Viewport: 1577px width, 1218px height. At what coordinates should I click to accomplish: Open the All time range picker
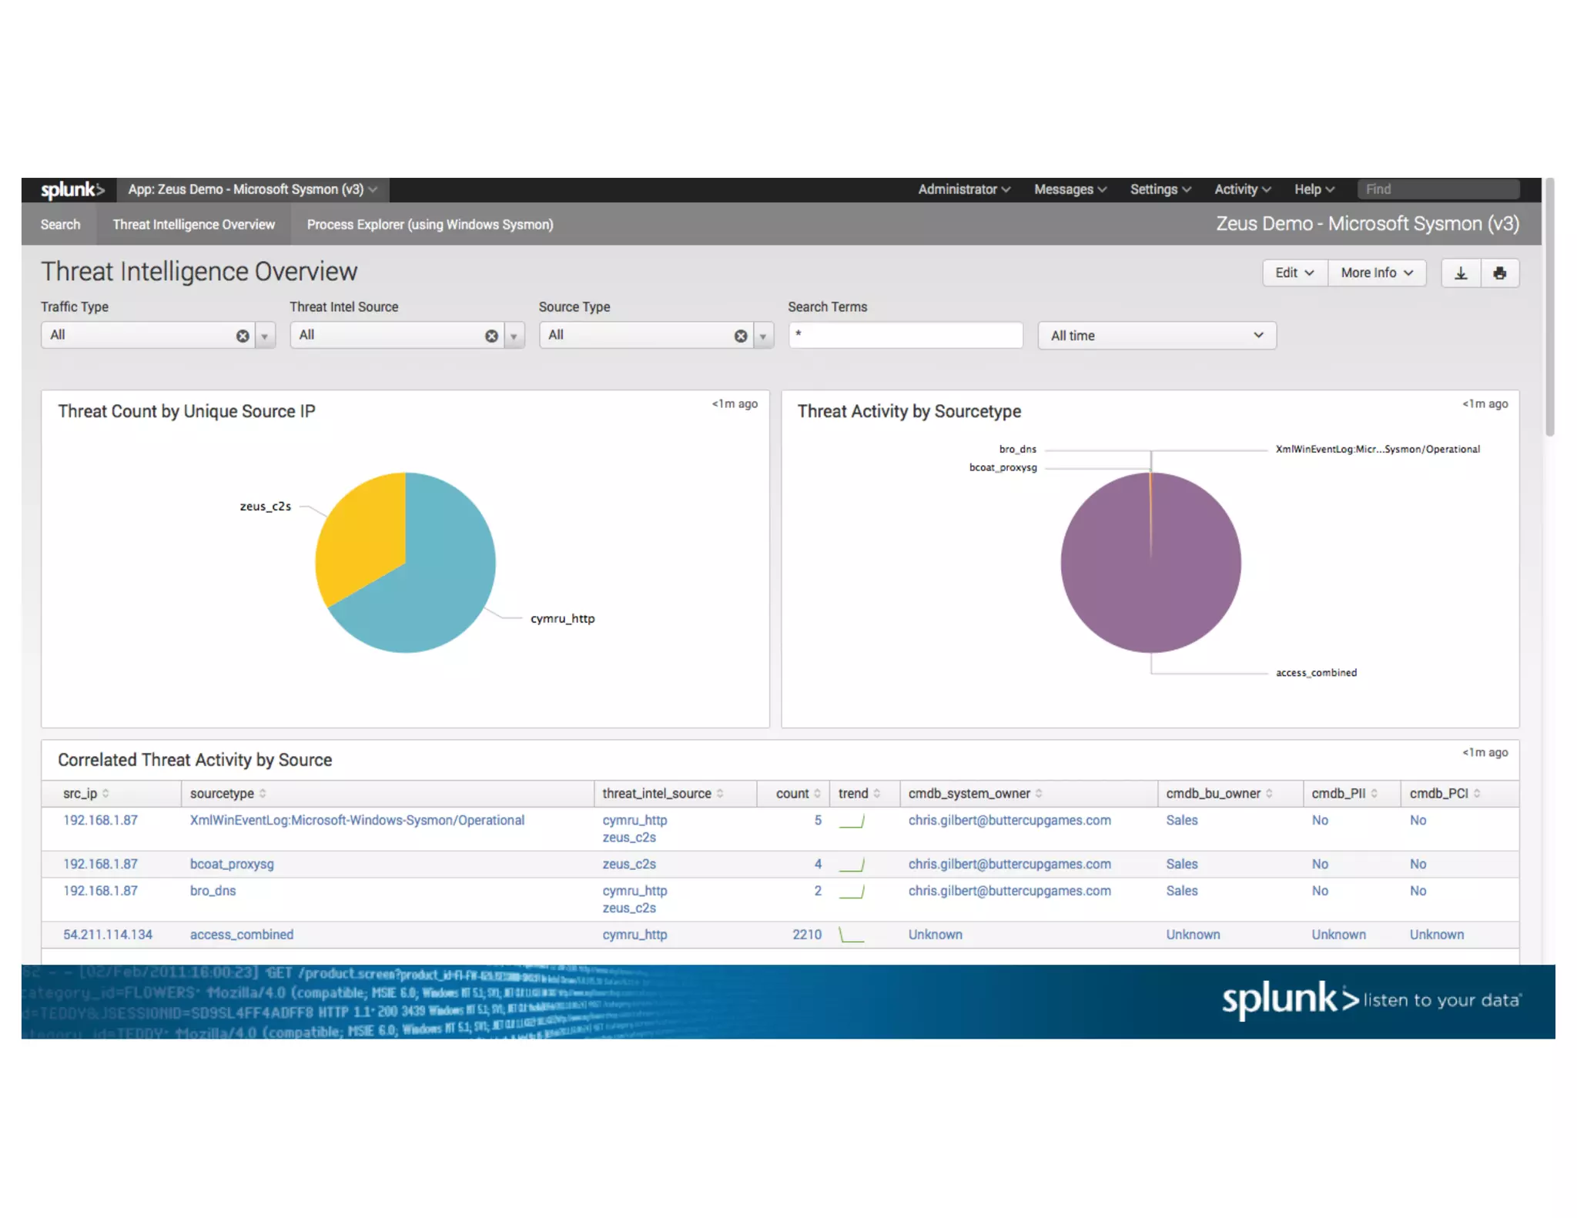(1156, 336)
